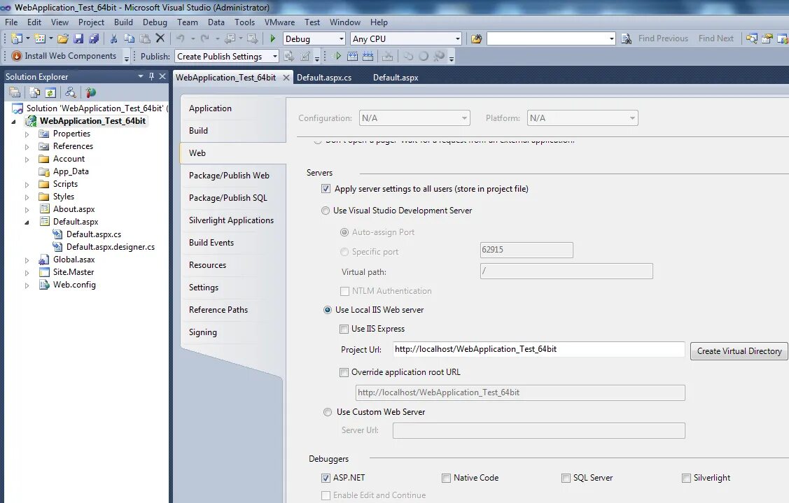The height and width of the screenshot is (503, 789).
Task: Click Solution Explorer Properties icon
Action: coord(15,92)
